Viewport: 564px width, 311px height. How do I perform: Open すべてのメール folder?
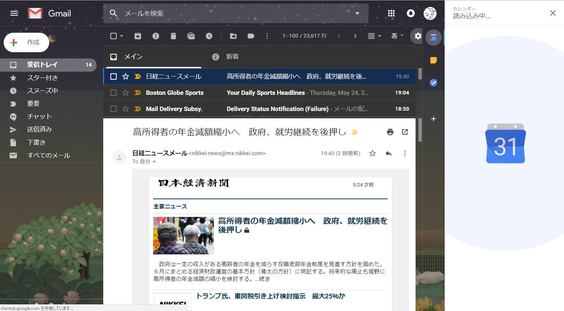pos(48,155)
